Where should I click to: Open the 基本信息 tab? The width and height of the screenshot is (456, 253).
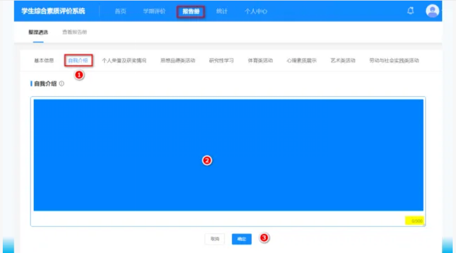tap(44, 60)
